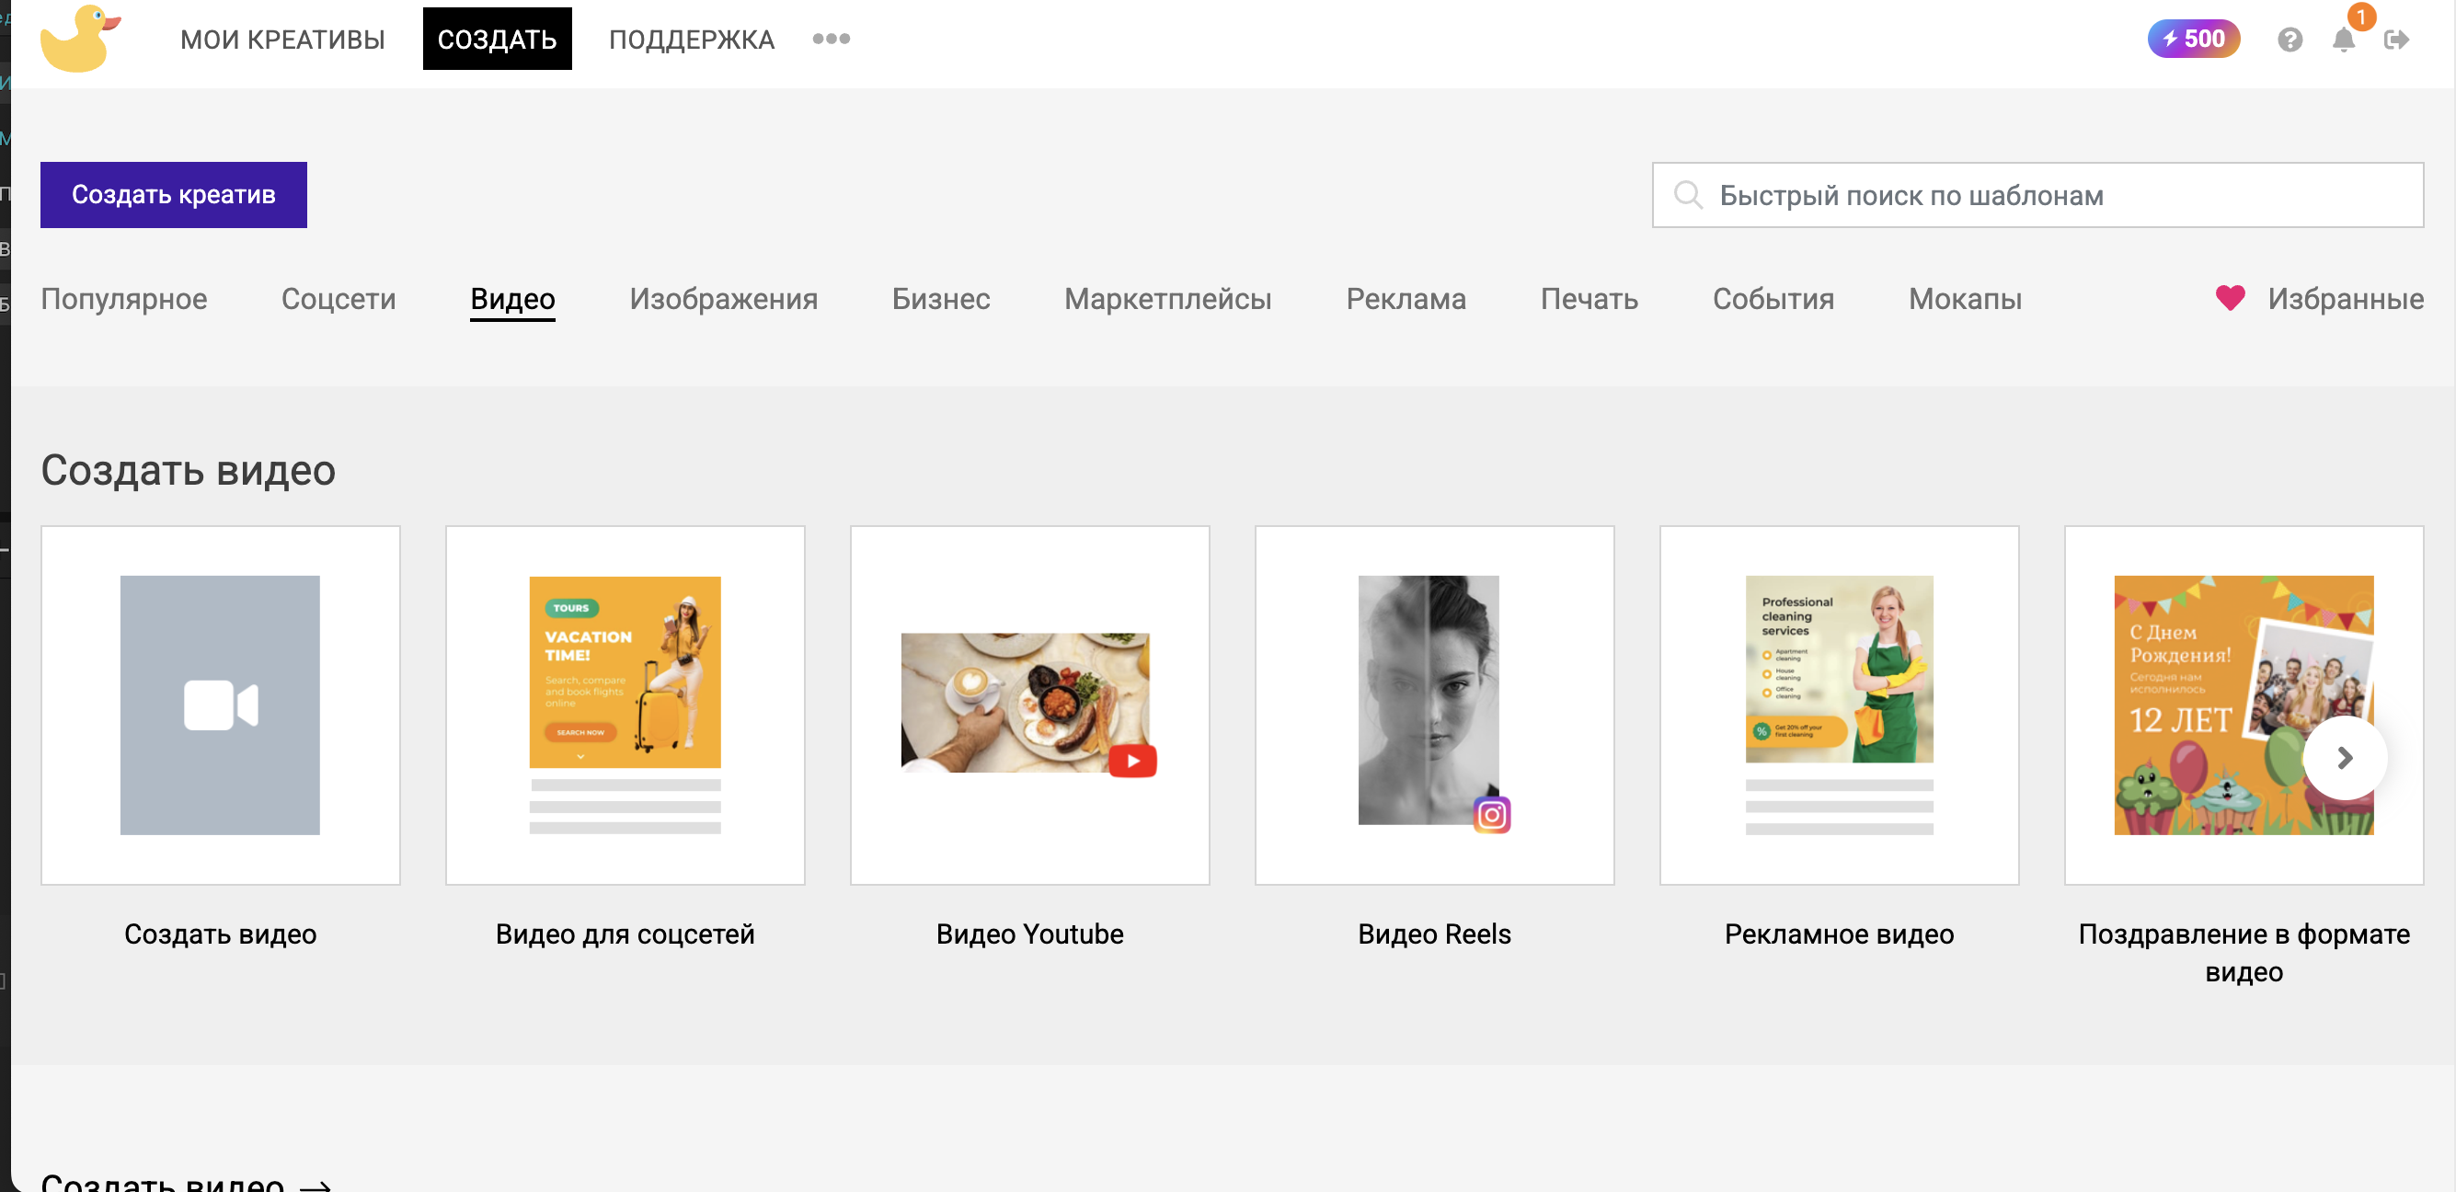Open the notifications bell
Image resolution: width=2456 pixels, height=1192 pixels.
(x=2343, y=40)
